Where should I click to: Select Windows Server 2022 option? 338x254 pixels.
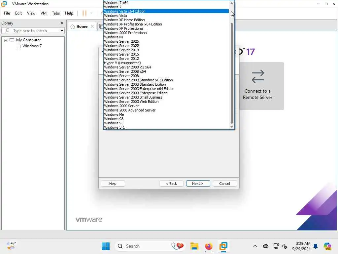[166, 46]
